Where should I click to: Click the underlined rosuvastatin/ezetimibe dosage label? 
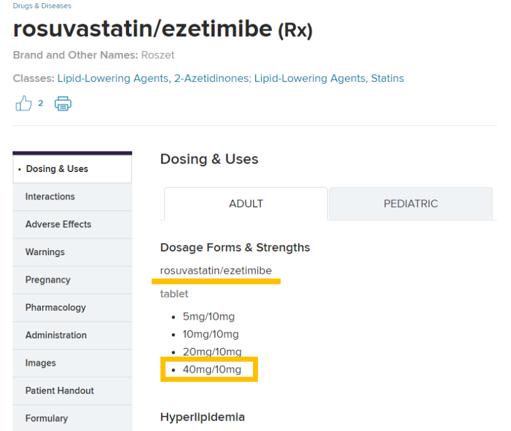click(x=216, y=271)
